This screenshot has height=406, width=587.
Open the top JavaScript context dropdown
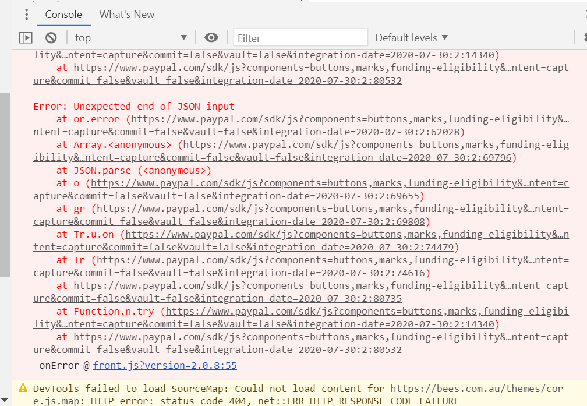pos(130,38)
